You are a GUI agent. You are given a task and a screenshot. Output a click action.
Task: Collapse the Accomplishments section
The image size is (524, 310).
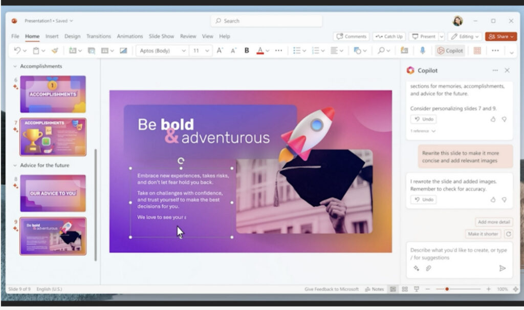15,67
